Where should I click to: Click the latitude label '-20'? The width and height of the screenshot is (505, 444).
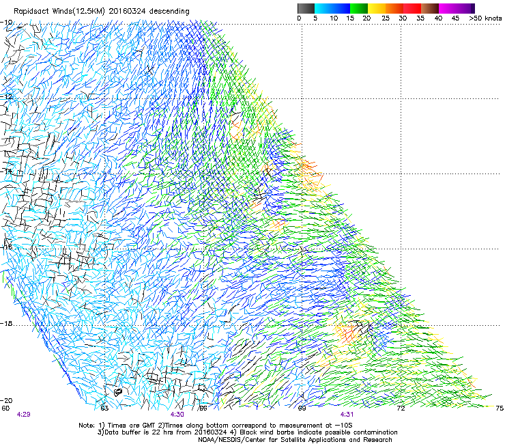point(6,400)
